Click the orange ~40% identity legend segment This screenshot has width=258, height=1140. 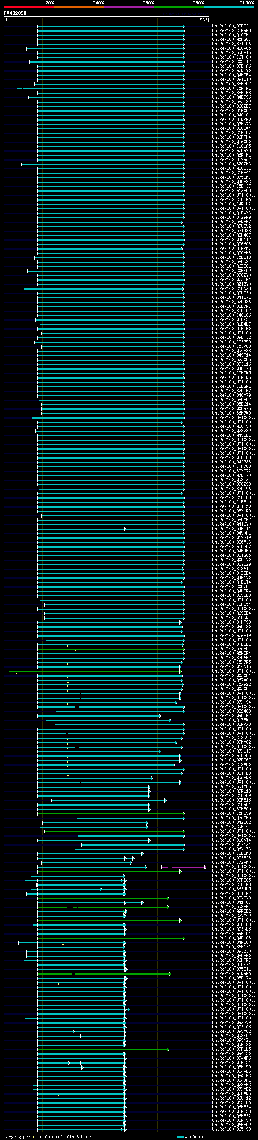coord(79,7)
